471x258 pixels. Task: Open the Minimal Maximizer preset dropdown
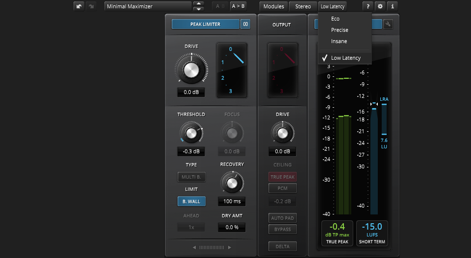pos(148,6)
